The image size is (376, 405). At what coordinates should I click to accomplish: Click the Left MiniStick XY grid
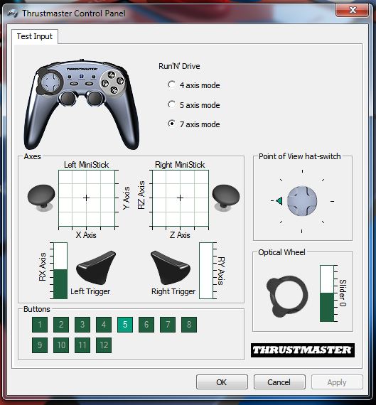87,198
